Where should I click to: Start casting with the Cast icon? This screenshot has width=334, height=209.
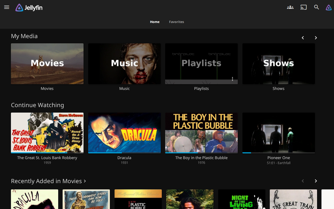coord(303,7)
